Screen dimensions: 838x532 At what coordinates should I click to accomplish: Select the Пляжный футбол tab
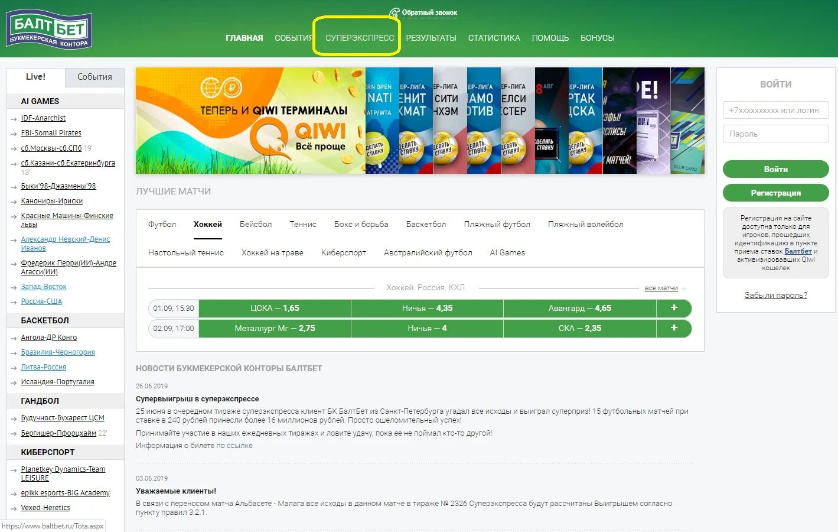[497, 224]
